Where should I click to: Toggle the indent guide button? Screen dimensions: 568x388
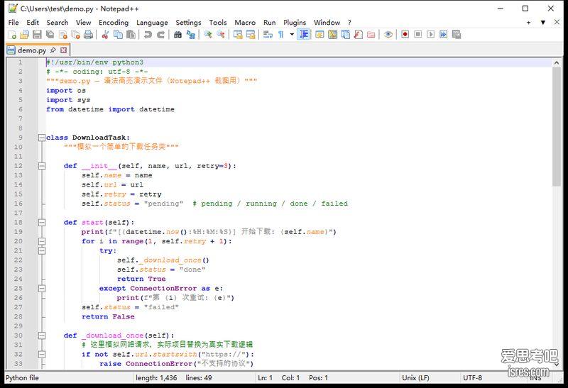(x=304, y=34)
